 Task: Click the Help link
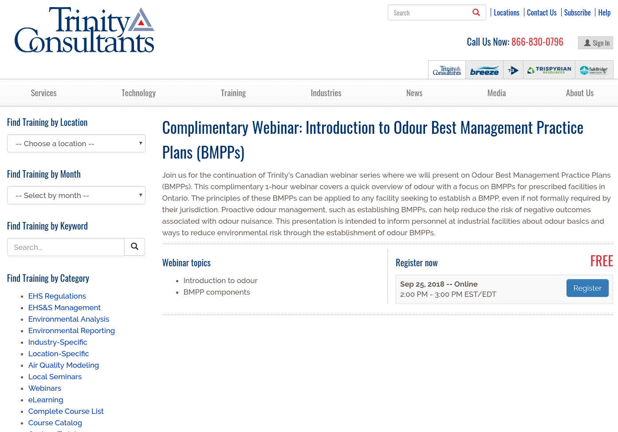(x=604, y=12)
